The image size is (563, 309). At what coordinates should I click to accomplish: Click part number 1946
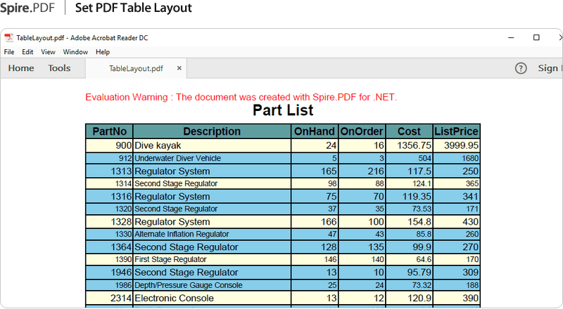121,272
